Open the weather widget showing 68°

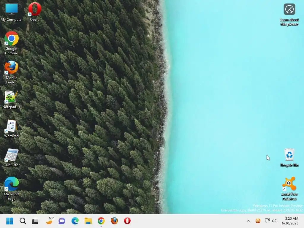(49, 221)
